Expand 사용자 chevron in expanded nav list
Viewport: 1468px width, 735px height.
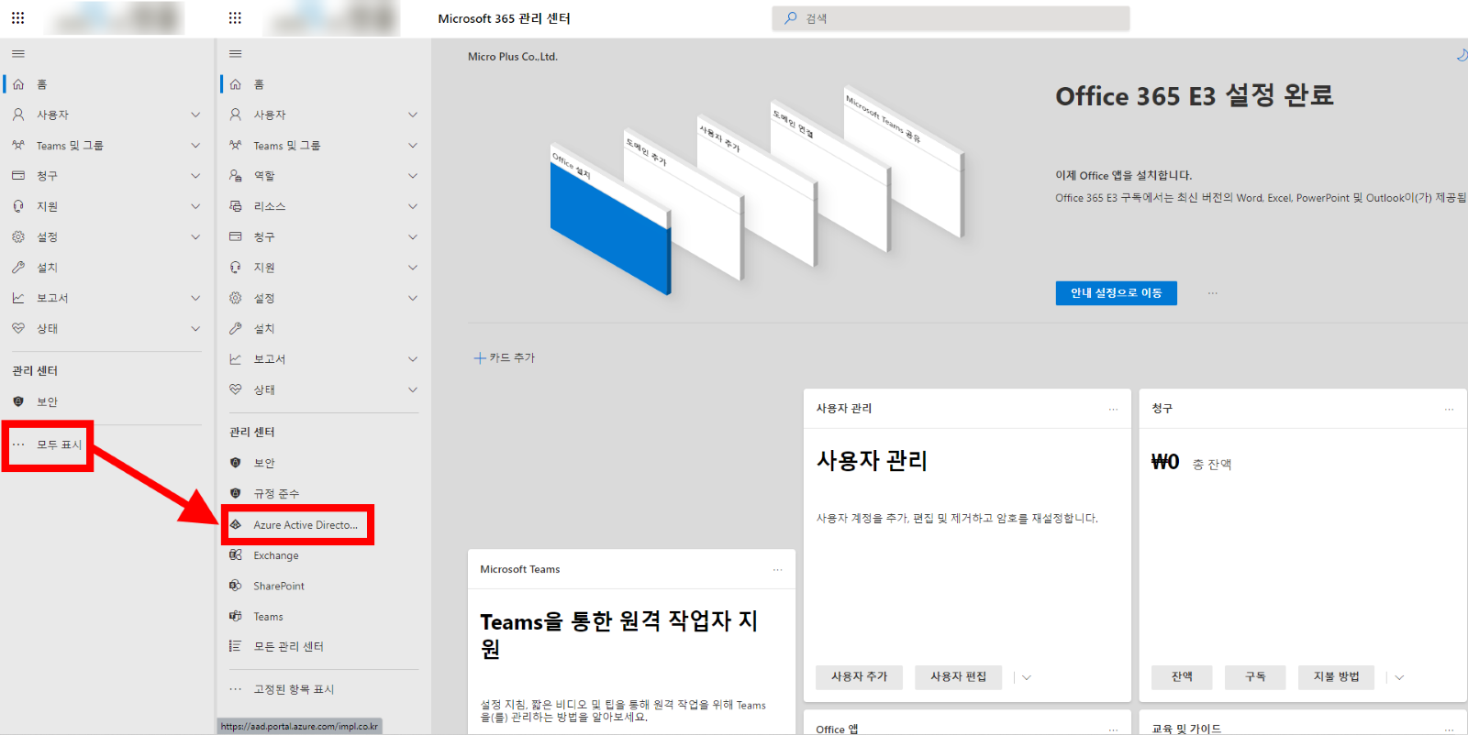[413, 115]
